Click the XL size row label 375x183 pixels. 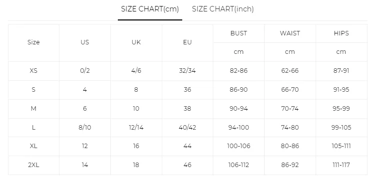click(33, 146)
